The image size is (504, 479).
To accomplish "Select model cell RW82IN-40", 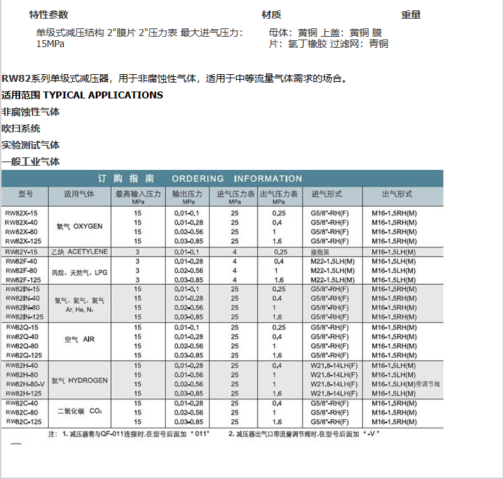I will pos(22,298).
